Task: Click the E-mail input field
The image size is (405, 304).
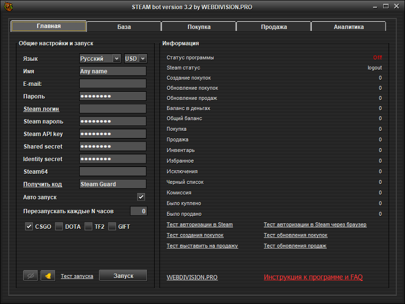Action: coord(113,83)
